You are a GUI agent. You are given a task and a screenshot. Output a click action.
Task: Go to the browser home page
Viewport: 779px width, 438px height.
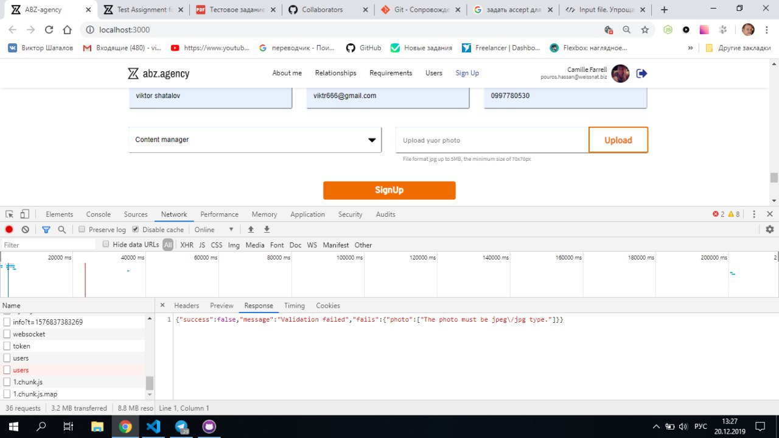tap(68, 30)
